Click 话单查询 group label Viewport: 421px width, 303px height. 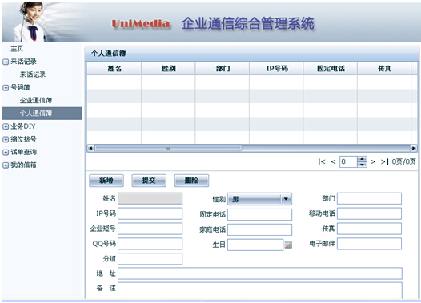pos(23,153)
